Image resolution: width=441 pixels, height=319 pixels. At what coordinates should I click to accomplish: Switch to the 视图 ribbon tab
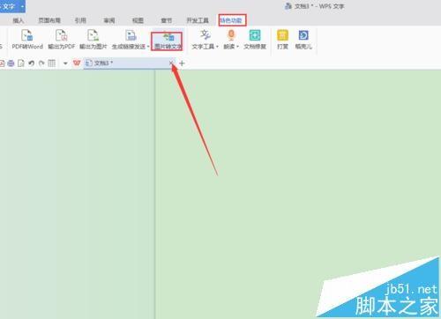(138, 20)
